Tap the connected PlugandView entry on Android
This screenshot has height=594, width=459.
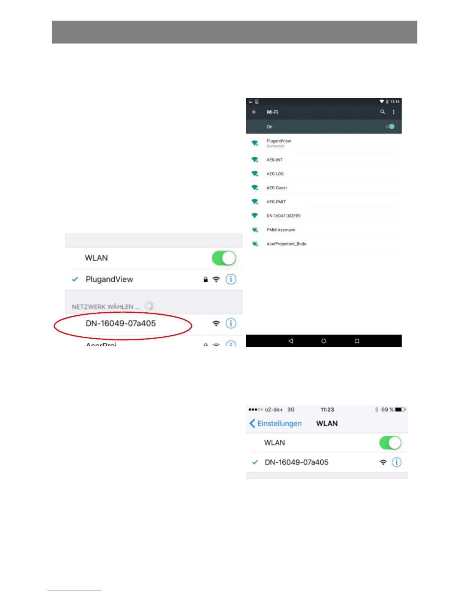pos(324,143)
